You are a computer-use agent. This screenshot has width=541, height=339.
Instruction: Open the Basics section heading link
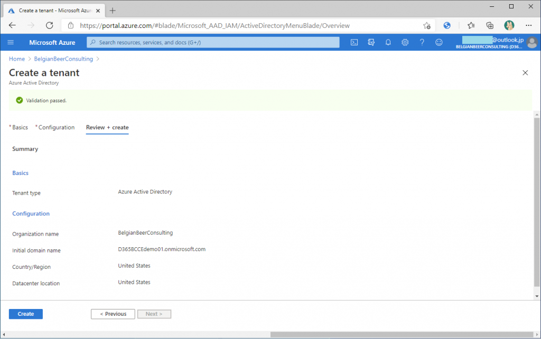[x=21, y=173]
